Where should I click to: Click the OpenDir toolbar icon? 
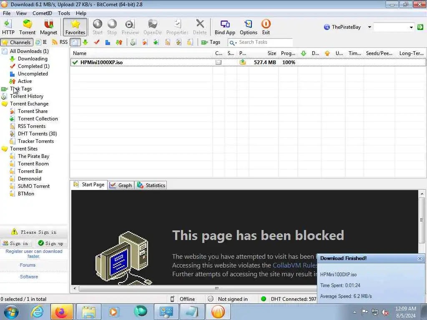(153, 27)
